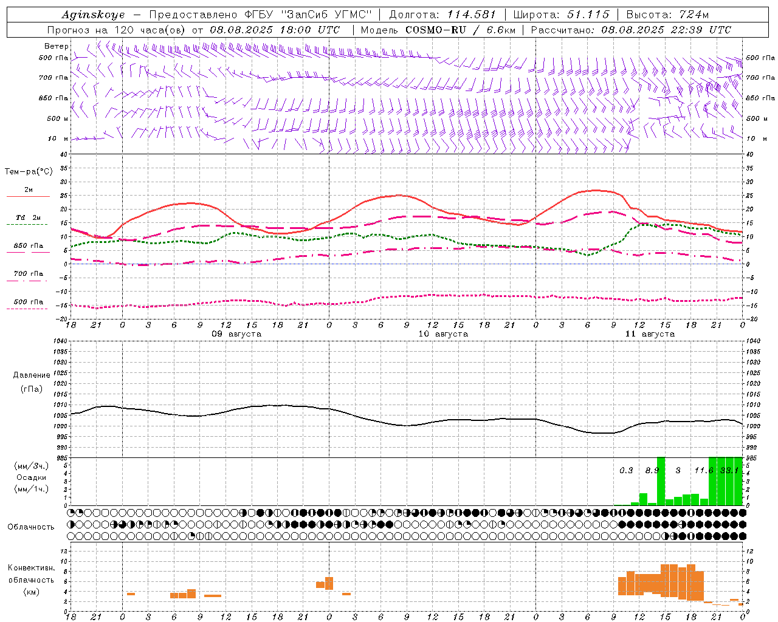Click the 850 гПа temperature legend entry
Image resolution: width=778 pixels, height=622 pixels.
[x=29, y=246]
